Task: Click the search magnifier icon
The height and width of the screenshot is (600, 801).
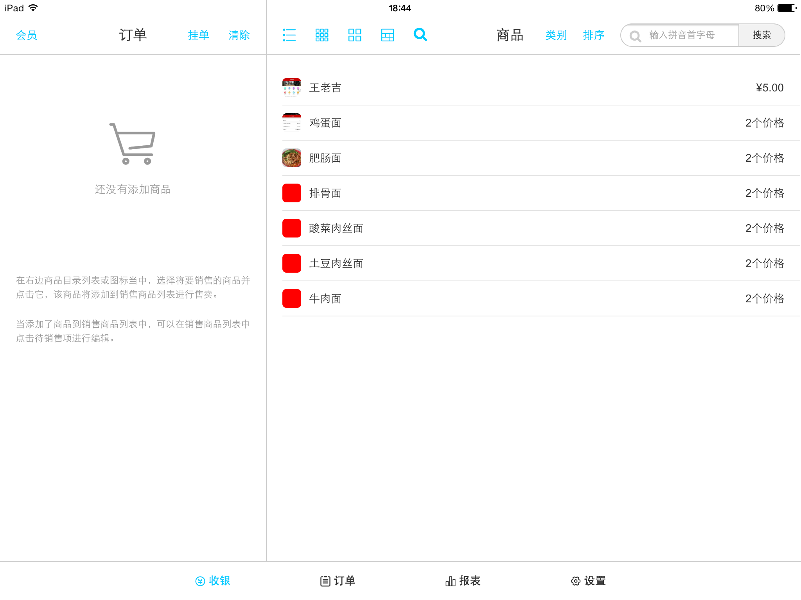Action: tap(420, 35)
